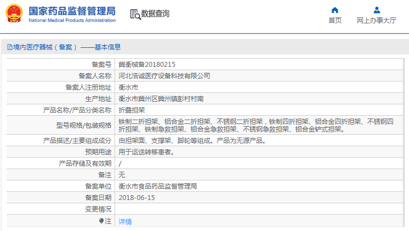Click product name 折叠担架
The width and height of the screenshot is (409, 231).
[x=131, y=110]
